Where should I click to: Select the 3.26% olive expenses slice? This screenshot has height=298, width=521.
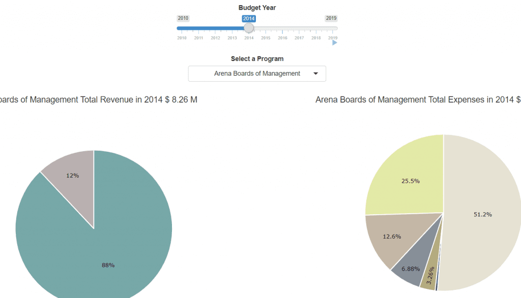428,278
